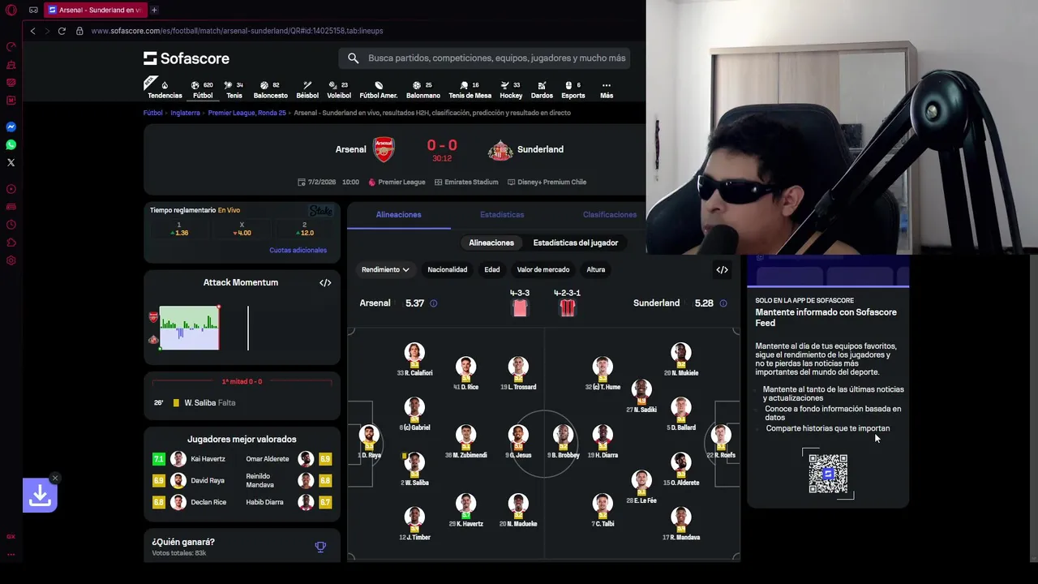Click the Arsenal club crest
1038x584 pixels.
tap(384, 149)
